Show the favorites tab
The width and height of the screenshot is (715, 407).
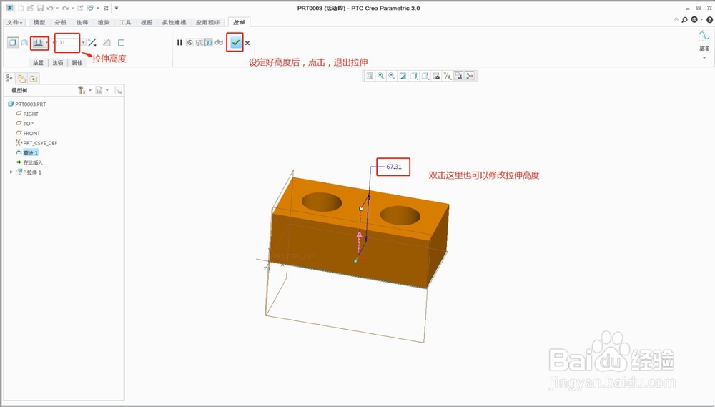pos(34,79)
